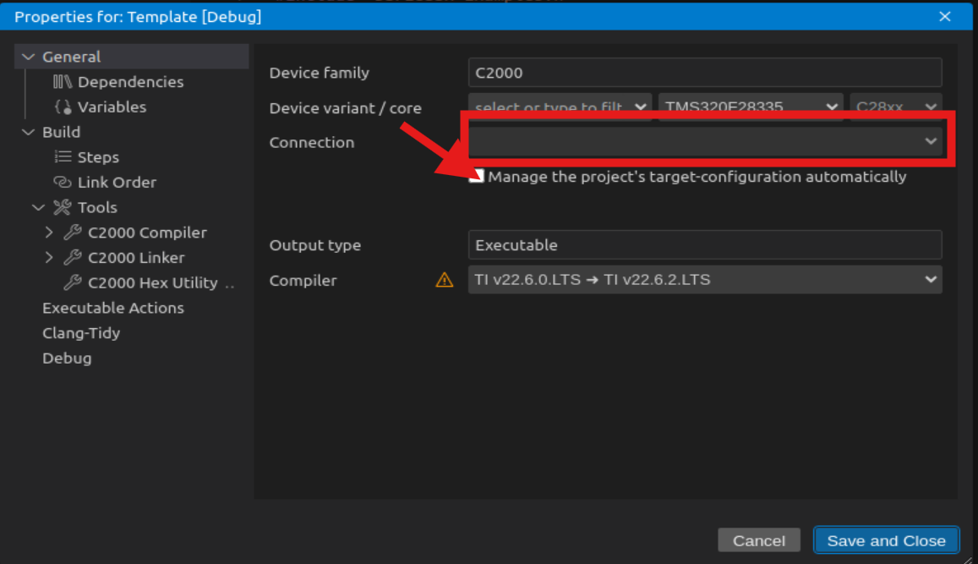This screenshot has width=978, height=564.
Task: Open the Compiler version dropdown
Action: [x=705, y=280]
